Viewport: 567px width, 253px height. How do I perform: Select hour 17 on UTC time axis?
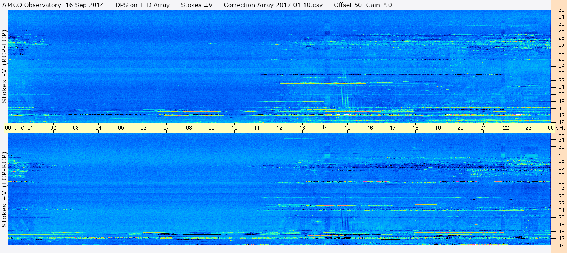point(392,128)
